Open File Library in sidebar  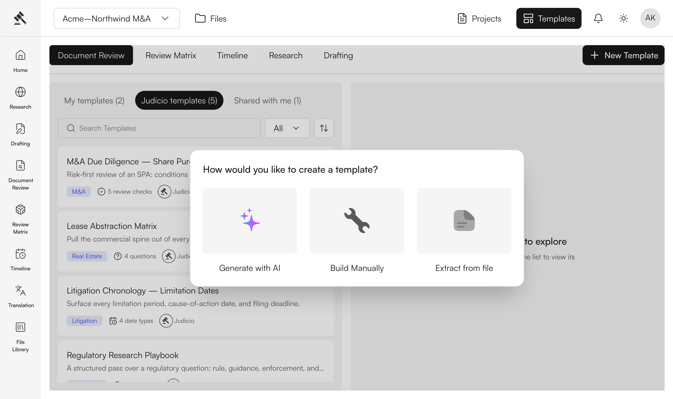pos(21,337)
